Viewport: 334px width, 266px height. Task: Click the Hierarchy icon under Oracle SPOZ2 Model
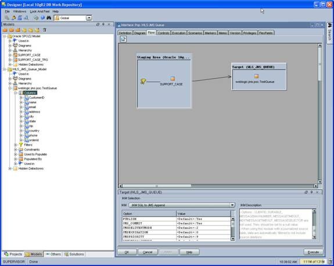point(15,51)
